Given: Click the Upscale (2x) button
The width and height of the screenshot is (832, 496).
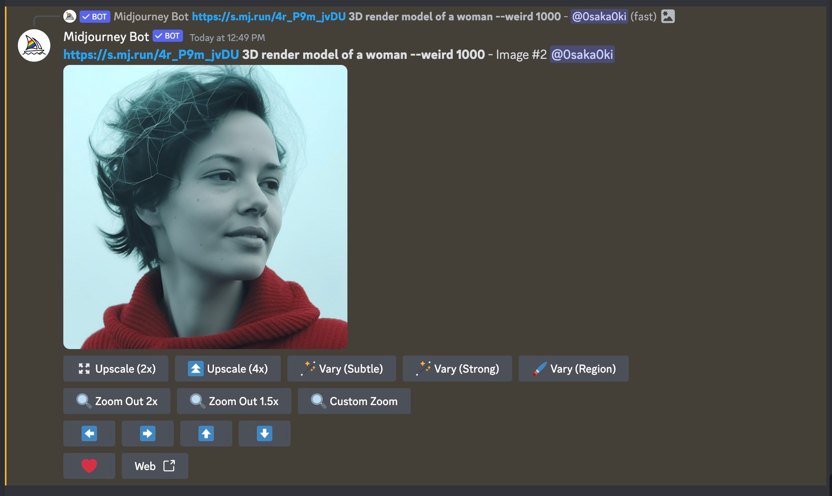Looking at the screenshot, I should [116, 369].
